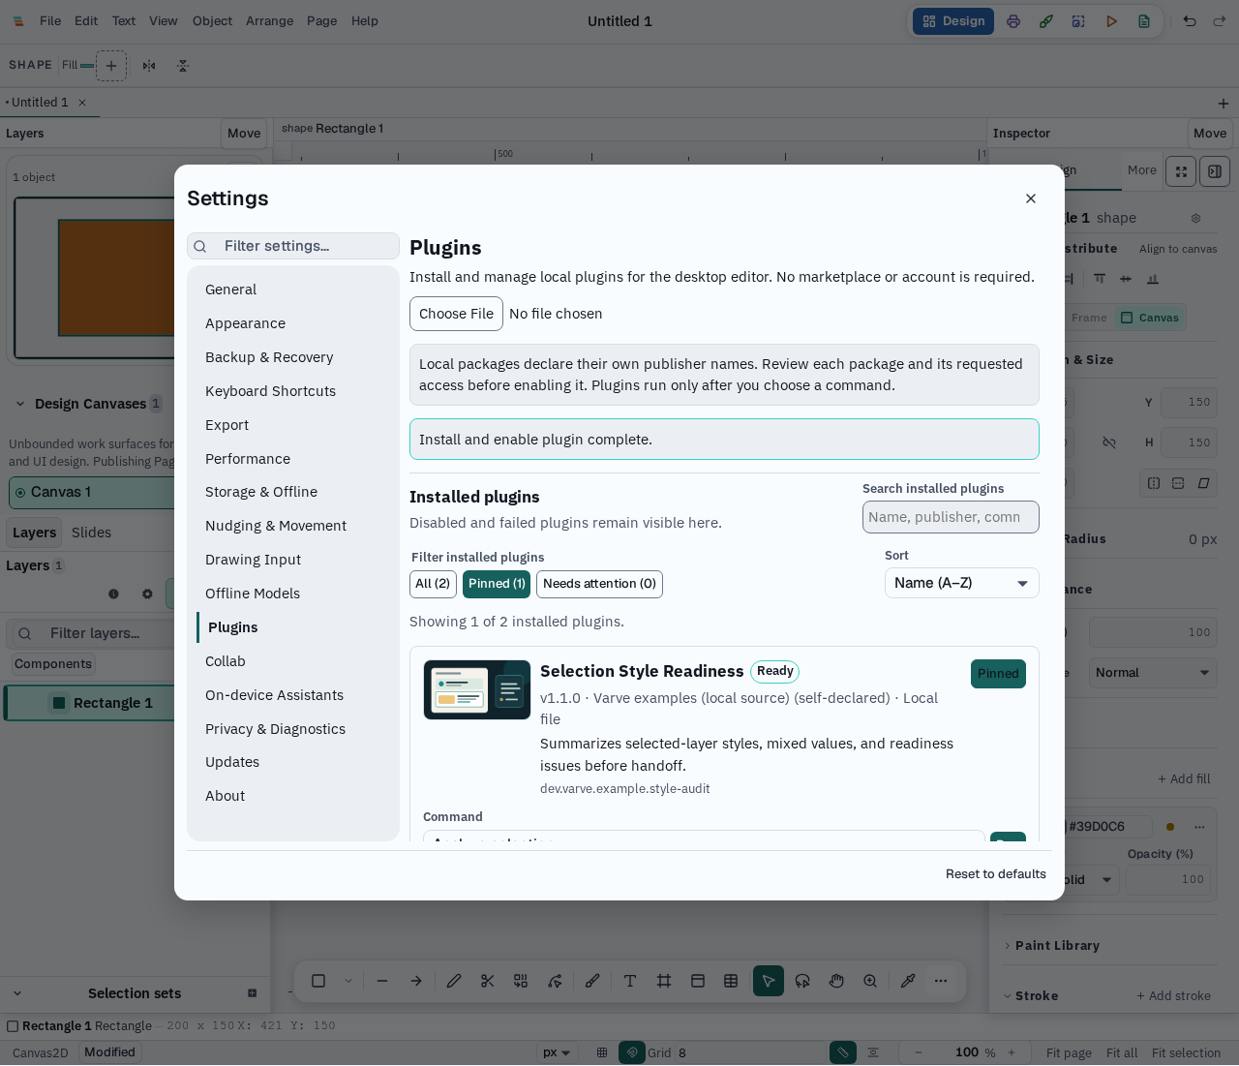Screen dimensions: 1239x1066
Task: Go to Privacy & Diagnostics settings
Action: [293, 729]
